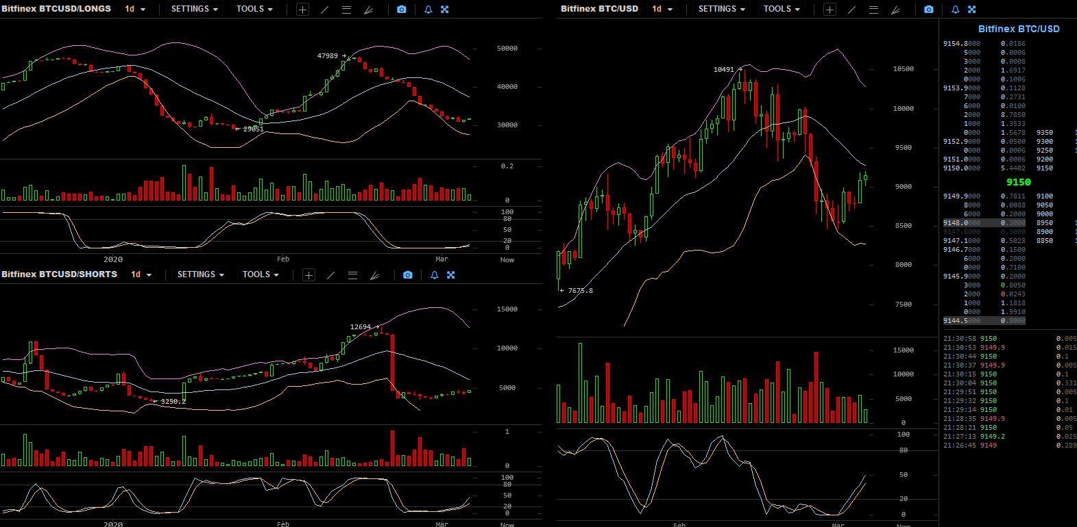The image size is (1077, 527).
Task: Open TOOLS menu of BTCUSD/LONGS chart
Action: (254, 9)
